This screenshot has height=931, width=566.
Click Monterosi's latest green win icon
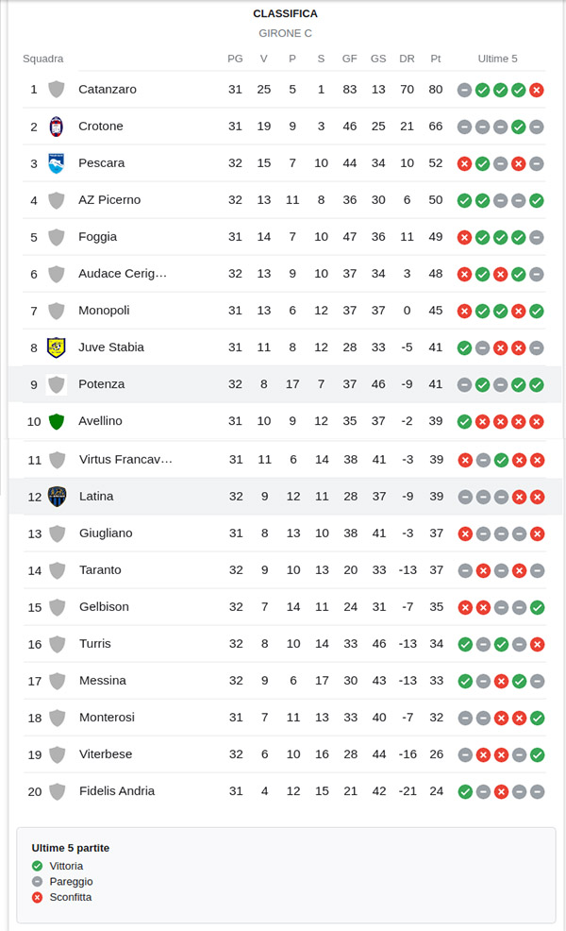pos(537,718)
